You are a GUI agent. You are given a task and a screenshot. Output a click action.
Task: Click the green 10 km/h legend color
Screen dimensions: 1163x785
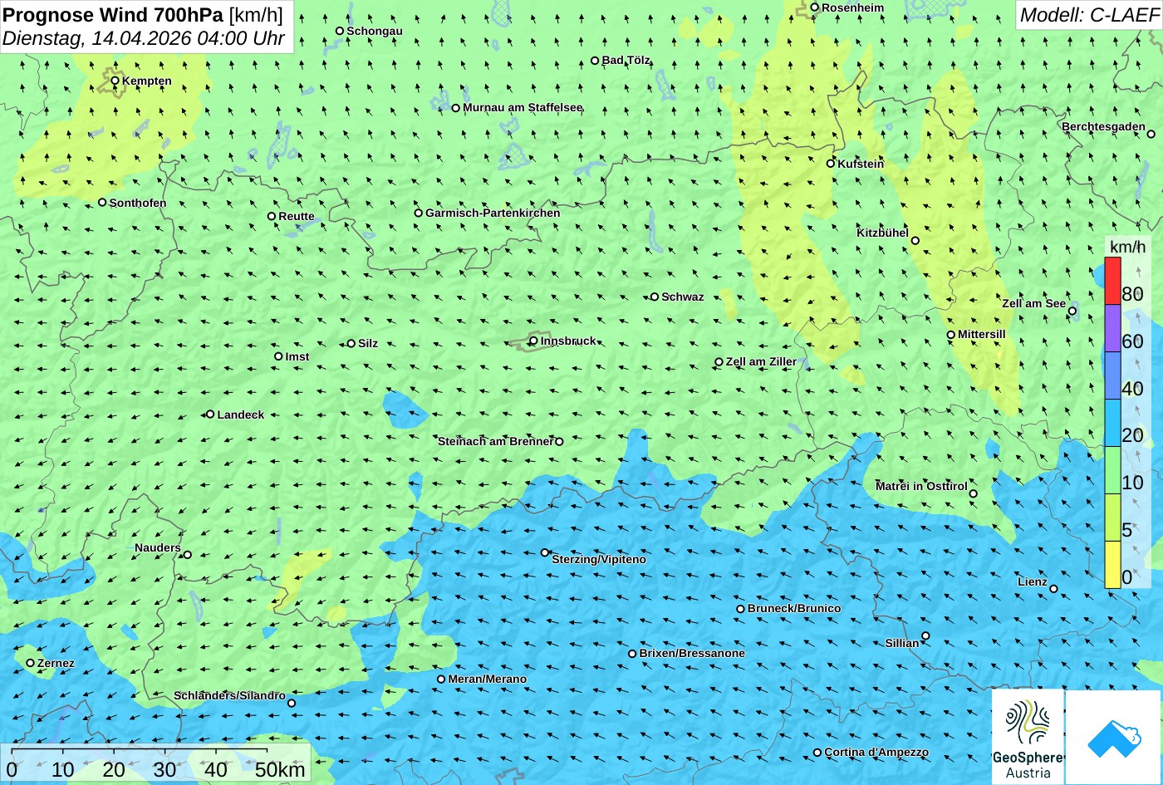(x=1112, y=470)
